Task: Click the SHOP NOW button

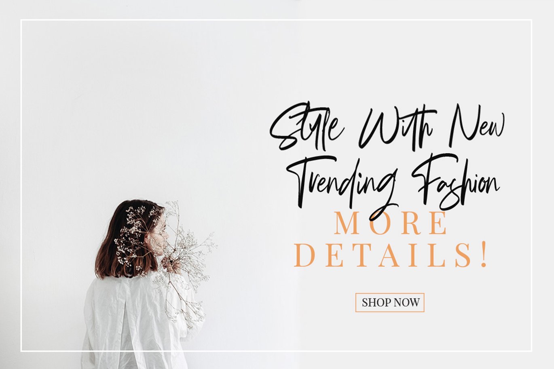Action: pyautogui.click(x=390, y=302)
